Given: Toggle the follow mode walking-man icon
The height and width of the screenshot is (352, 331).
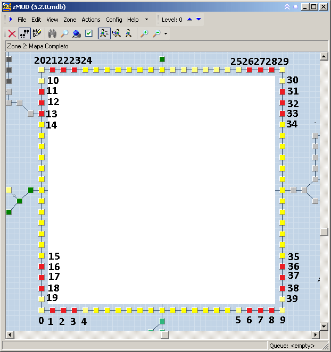Looking at the screenshot, I should click(104, 33).
